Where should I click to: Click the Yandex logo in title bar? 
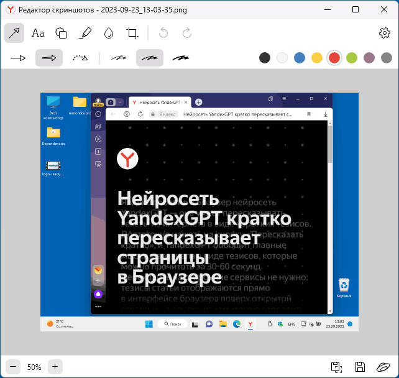pyautogui.click(x=11, y=10)
